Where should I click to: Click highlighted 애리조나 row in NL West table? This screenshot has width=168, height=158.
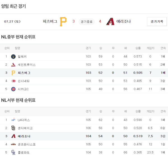pos(84,136)
